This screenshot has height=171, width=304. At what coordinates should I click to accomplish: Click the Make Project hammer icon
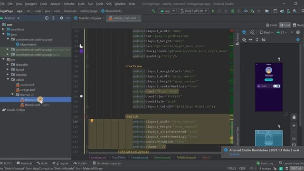(153, 11)
